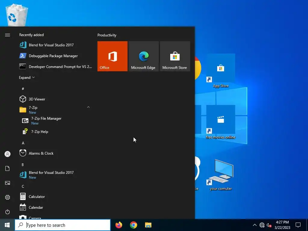Select free movies online desktop shortcut
Image resolution: width=308 pixels, height=231 pixels.
220,122
